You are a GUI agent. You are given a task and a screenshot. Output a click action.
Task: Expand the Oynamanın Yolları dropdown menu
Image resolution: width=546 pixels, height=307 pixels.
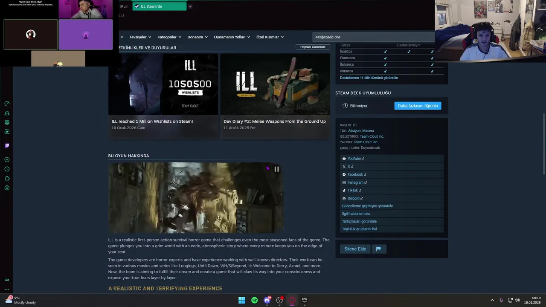[x=232, y=37]
